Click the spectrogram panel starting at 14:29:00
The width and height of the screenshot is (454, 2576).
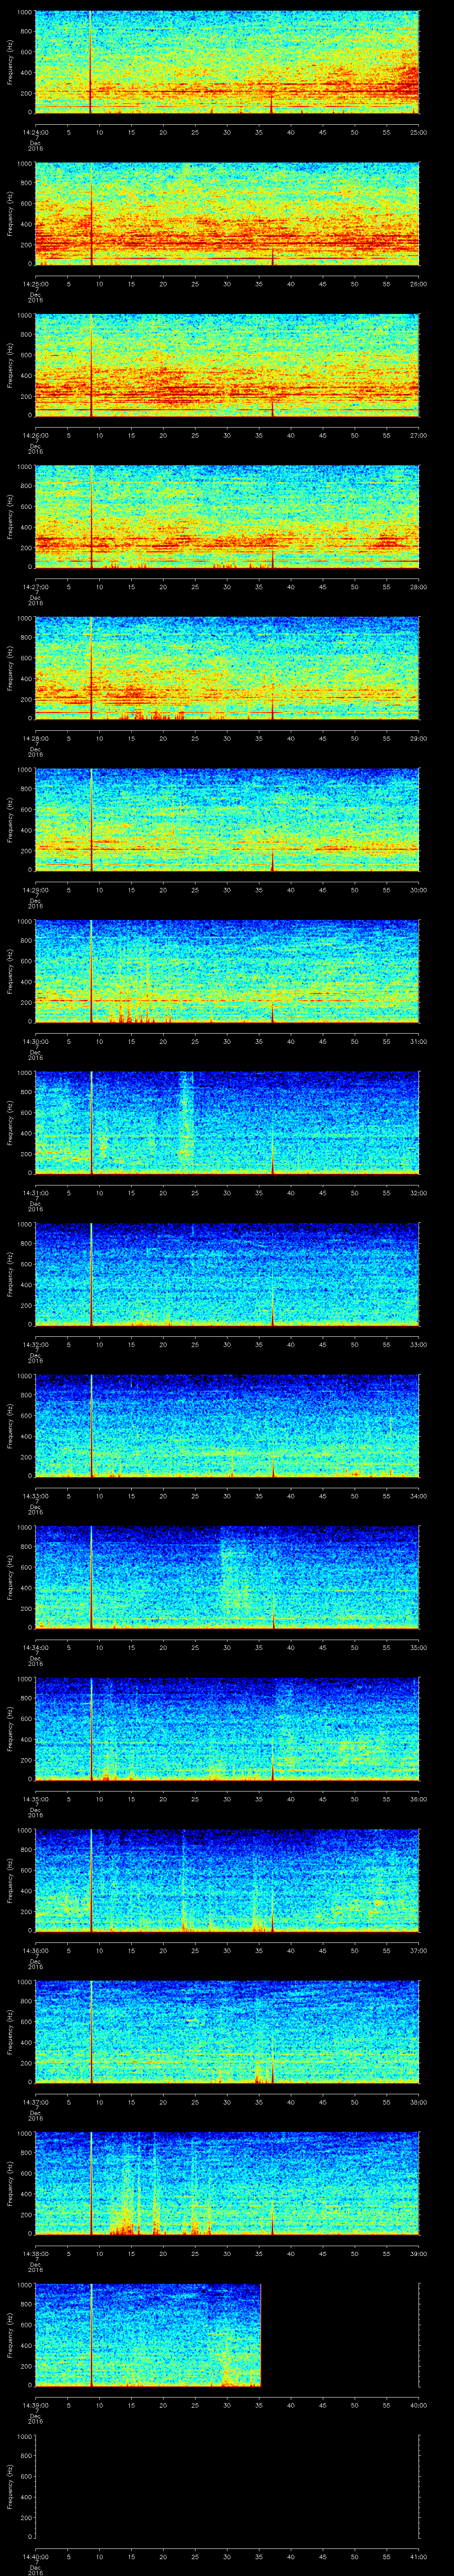tap(227, 820)
